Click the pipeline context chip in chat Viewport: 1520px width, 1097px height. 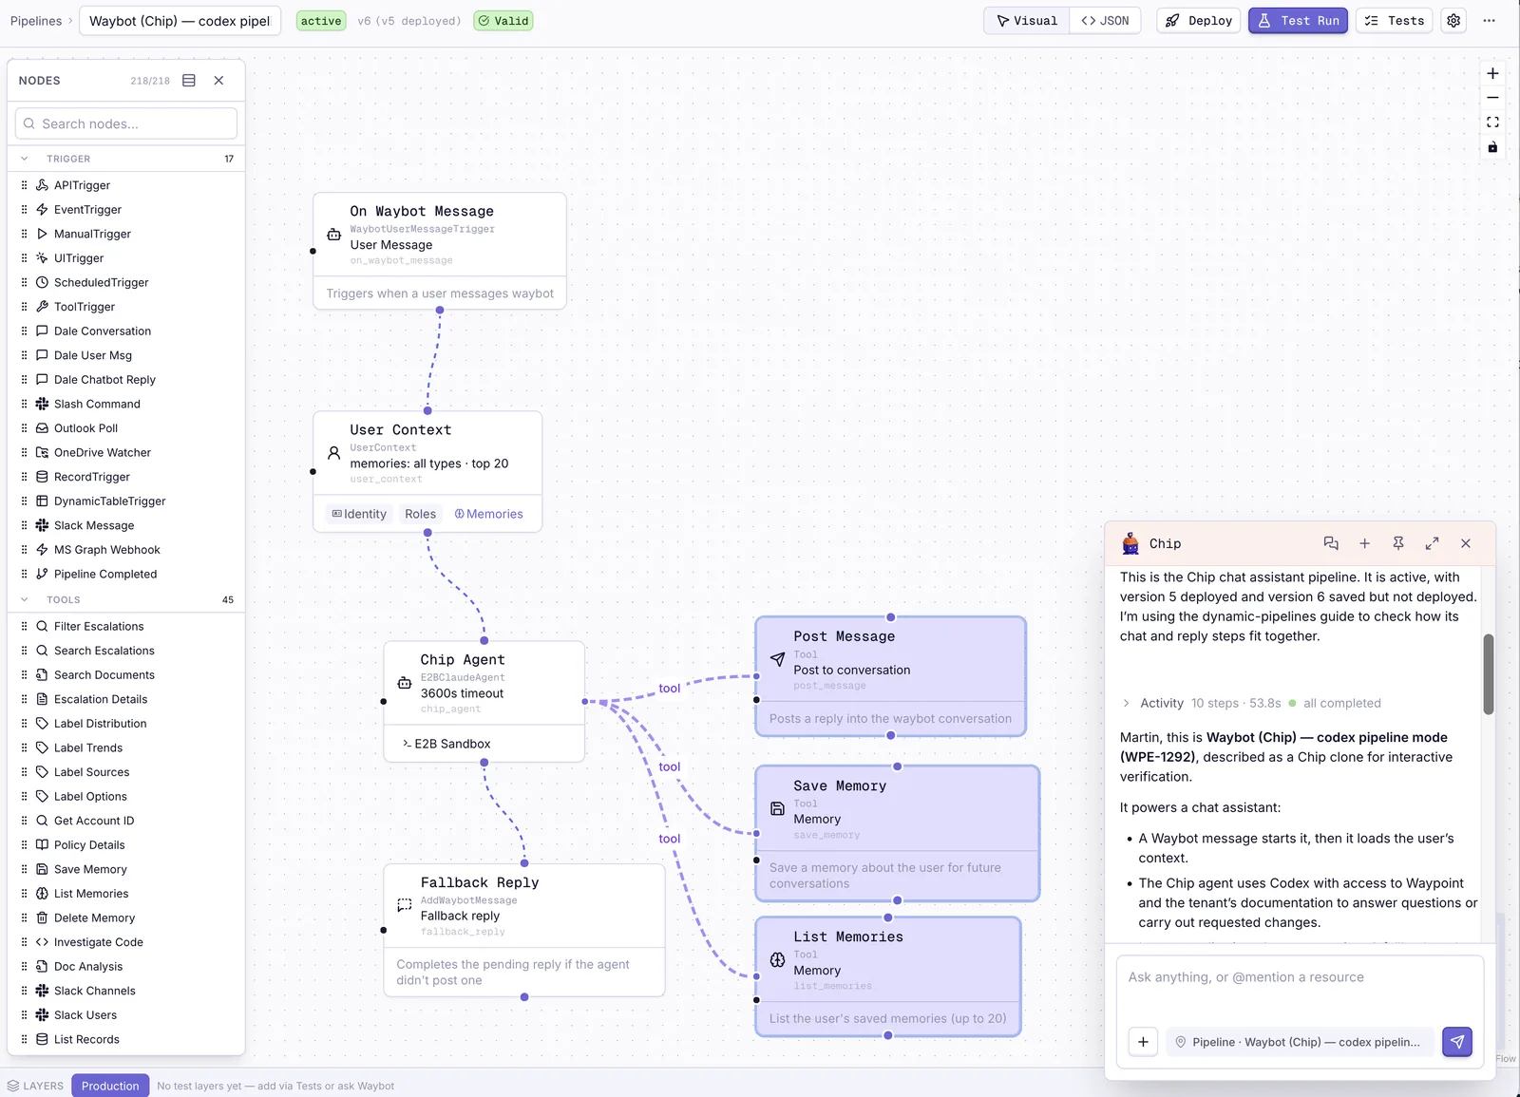[x=1299, y=1042]
